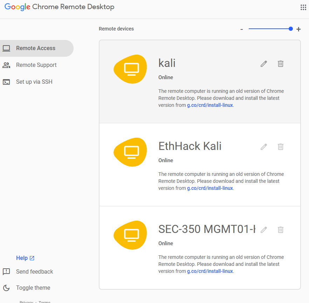This screenshot has height=303, width=309.
Task: Click the device size slider
Action: coord(270,29)
